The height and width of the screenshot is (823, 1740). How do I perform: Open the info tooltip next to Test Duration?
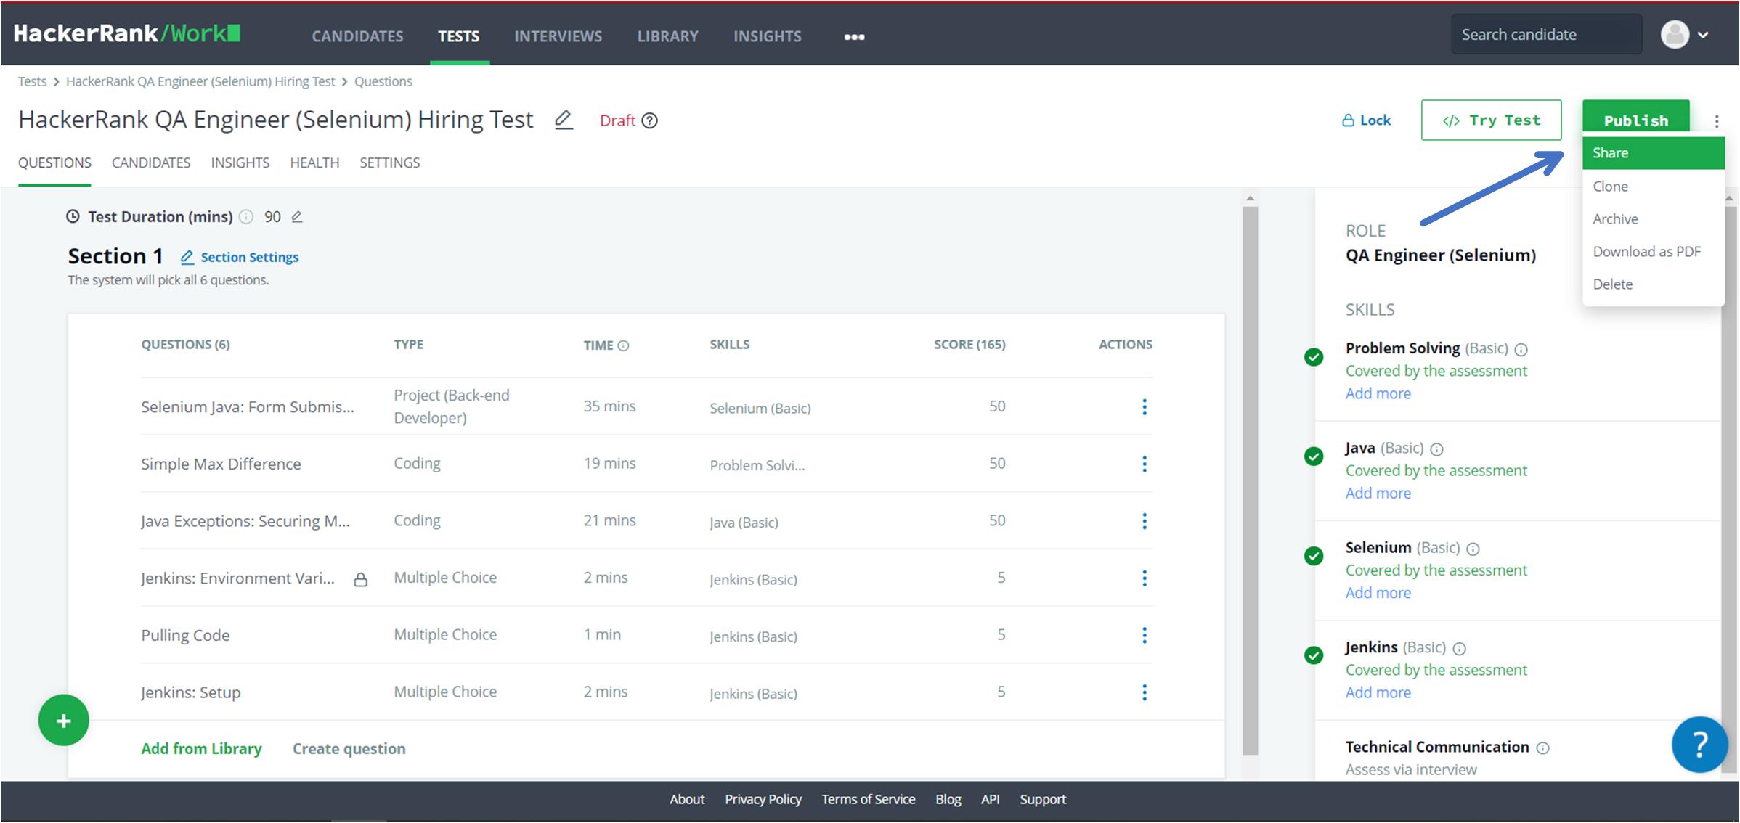[x=246, y=216]
